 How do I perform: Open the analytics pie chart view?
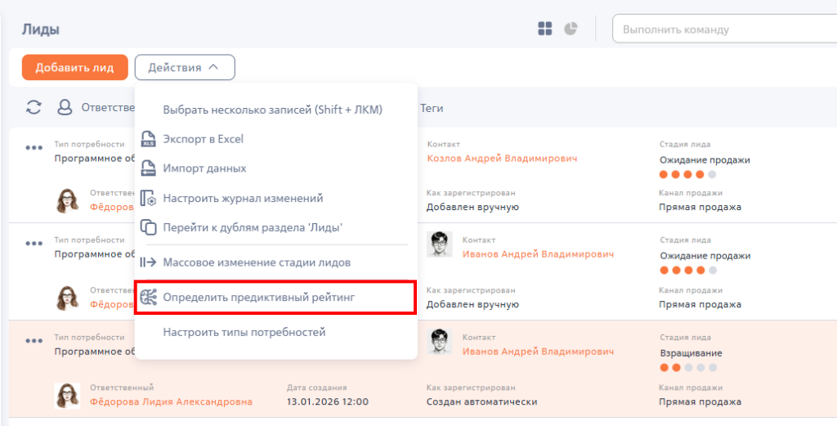(571, 29)
